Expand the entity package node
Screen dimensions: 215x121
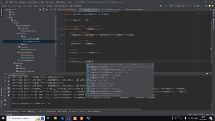(x=19, y=44)
